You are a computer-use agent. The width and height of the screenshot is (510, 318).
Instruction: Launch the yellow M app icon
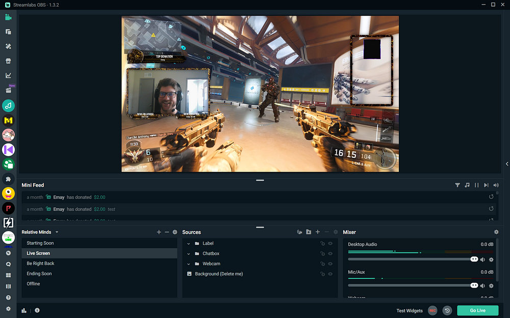[x=8, y=121]
